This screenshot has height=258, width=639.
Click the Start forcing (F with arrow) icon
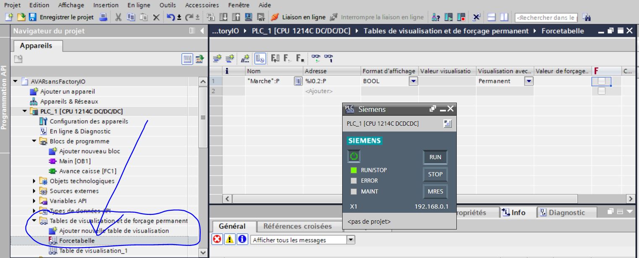pyautogui.click(x=288, y=59)
